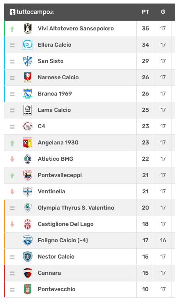Image resolution: width=175 pixels, height=303 pixels.
Task: Open the C4 team link
Action: 41,126
